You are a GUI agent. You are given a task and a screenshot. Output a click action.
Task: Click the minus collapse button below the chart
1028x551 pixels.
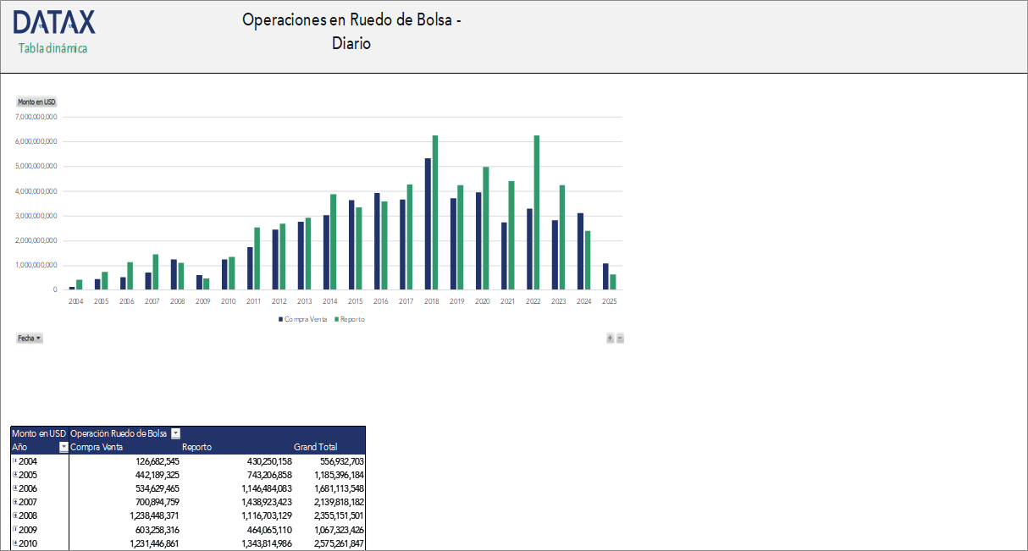(619, 338)
